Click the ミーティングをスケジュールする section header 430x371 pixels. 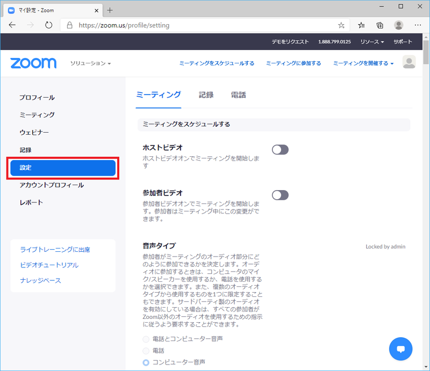pyautogui.click(x=274, y=125)
